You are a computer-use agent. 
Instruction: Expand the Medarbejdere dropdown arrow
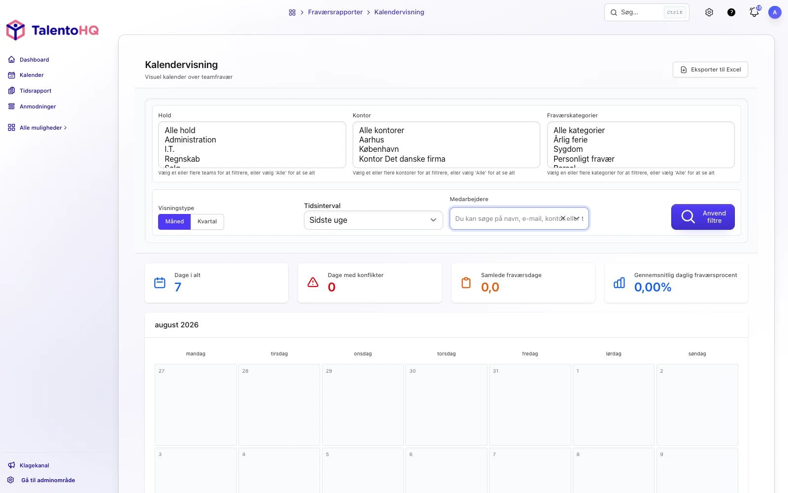[576, 218]
